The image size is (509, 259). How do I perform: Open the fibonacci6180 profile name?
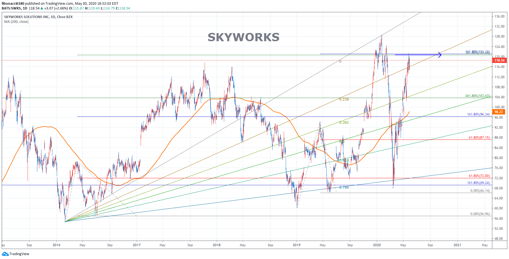13,3
